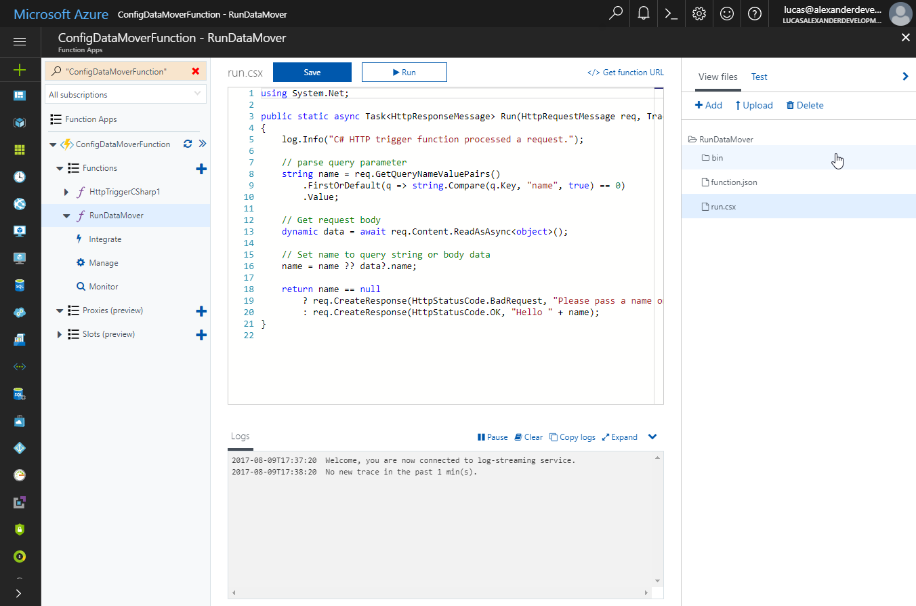Open the Marketplace shopping bag icon
This screenshot has width=916, height=606.
[20, 421]
